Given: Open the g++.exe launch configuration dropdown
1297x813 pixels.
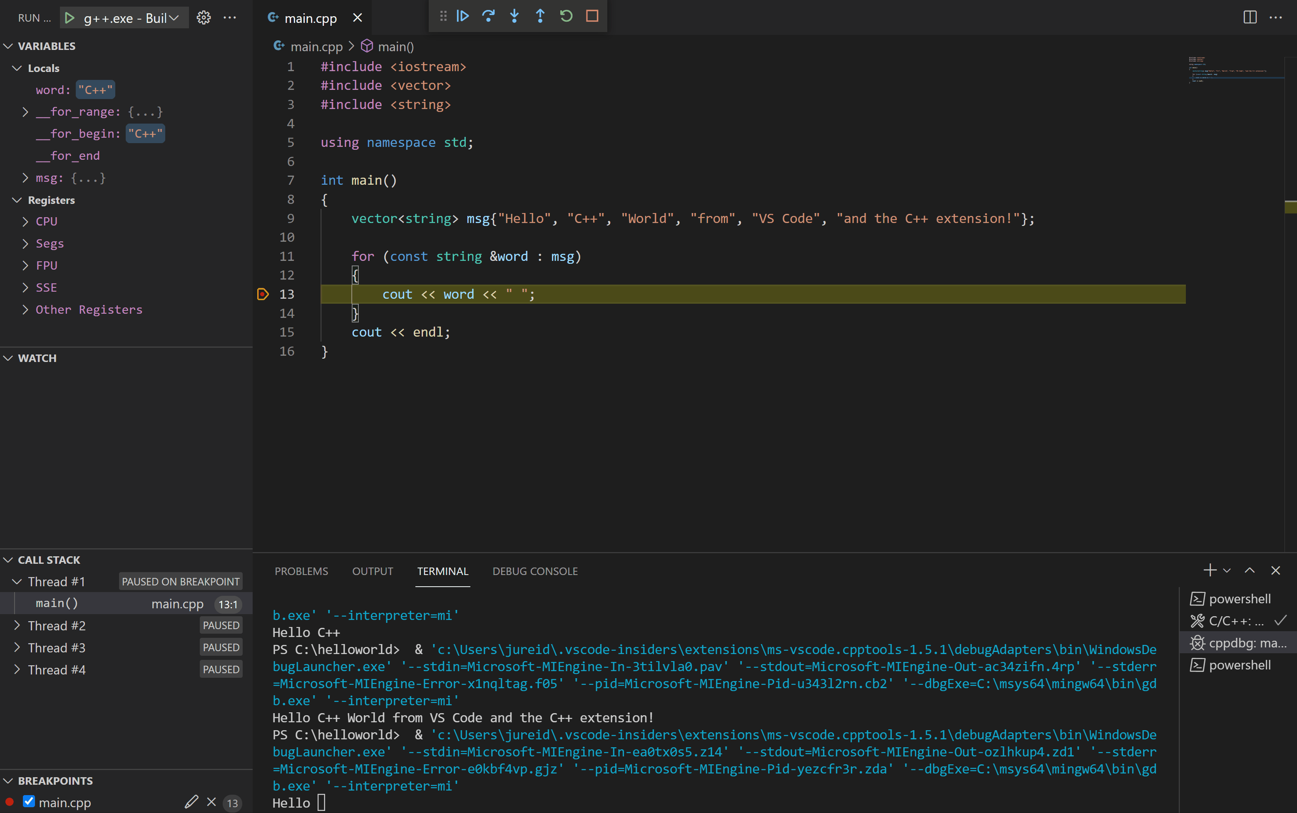Looking at the screenshot, I should point(129,18).
